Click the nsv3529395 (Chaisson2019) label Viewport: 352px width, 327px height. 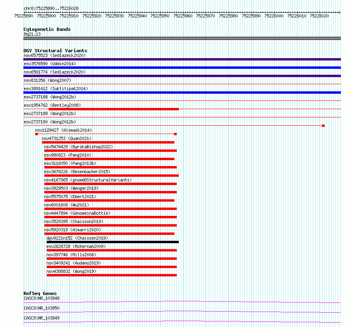pyautogui.click(x=74, y=221)
